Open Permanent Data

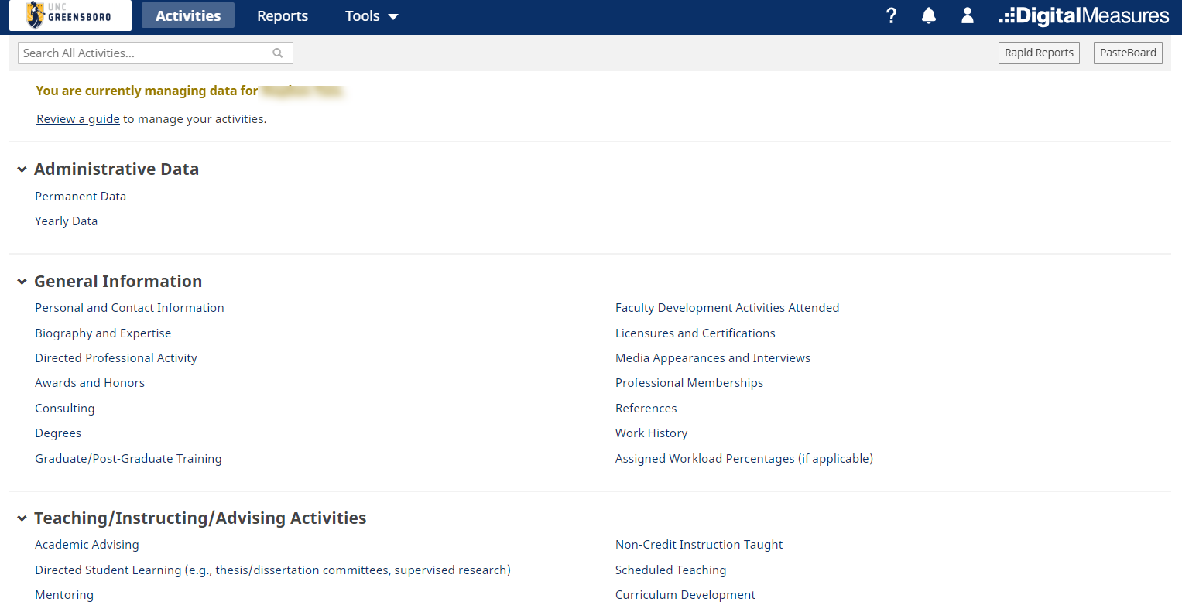[81, 197]
